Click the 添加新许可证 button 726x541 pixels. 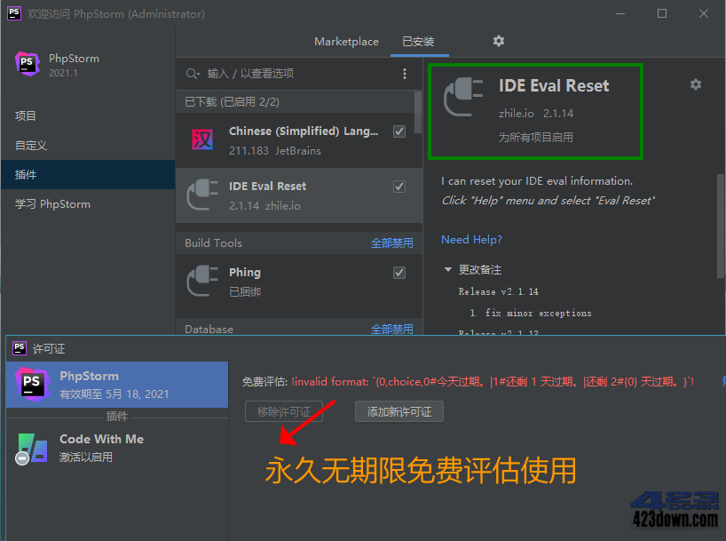coord(399,411)
